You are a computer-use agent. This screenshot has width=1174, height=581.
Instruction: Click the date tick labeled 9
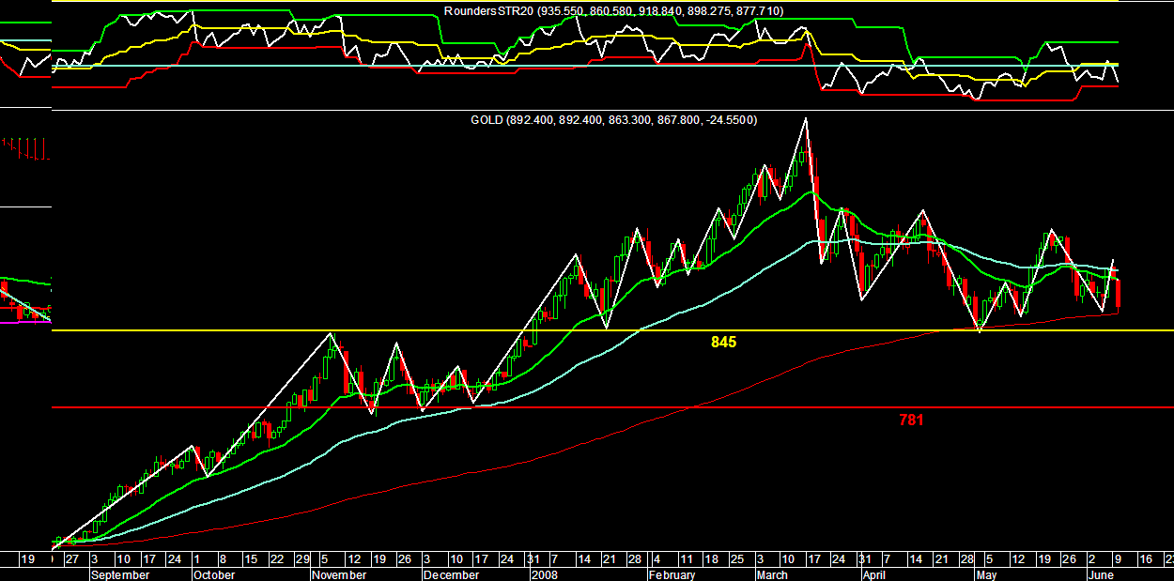[1120, 559]
